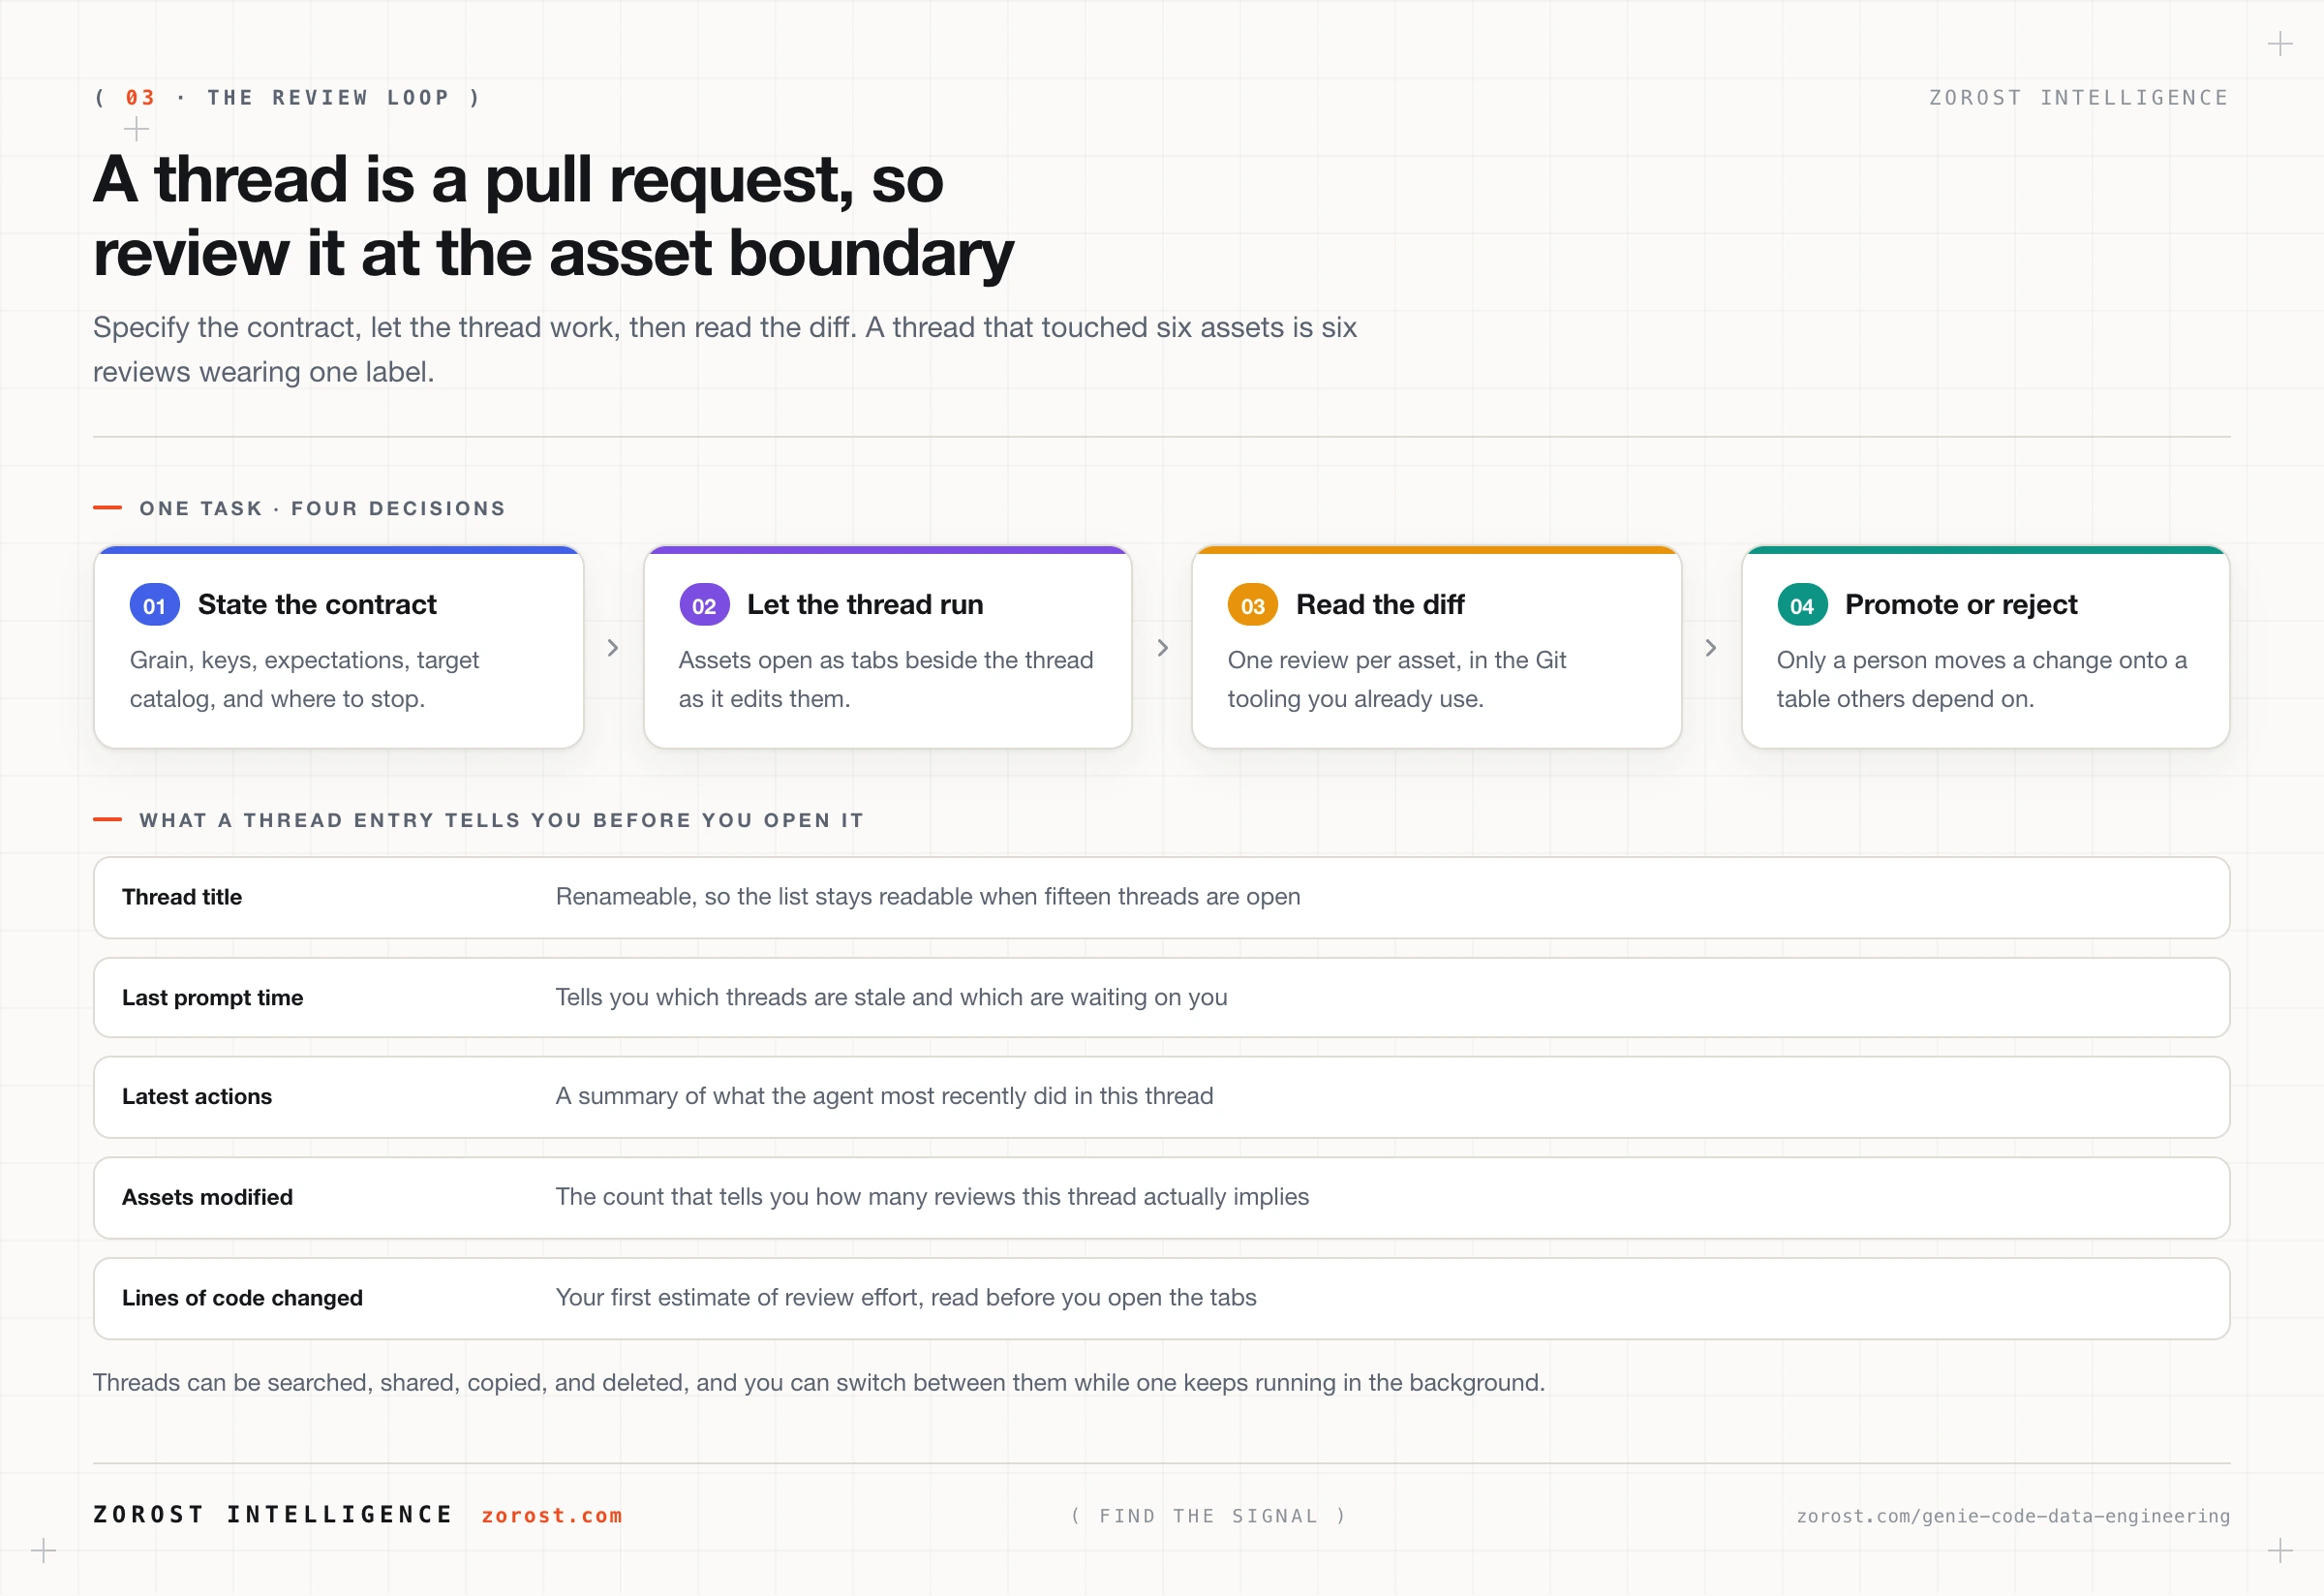
Task: Click 'Your first estimate of review effort' text
Action: (x=906, y=1298)
